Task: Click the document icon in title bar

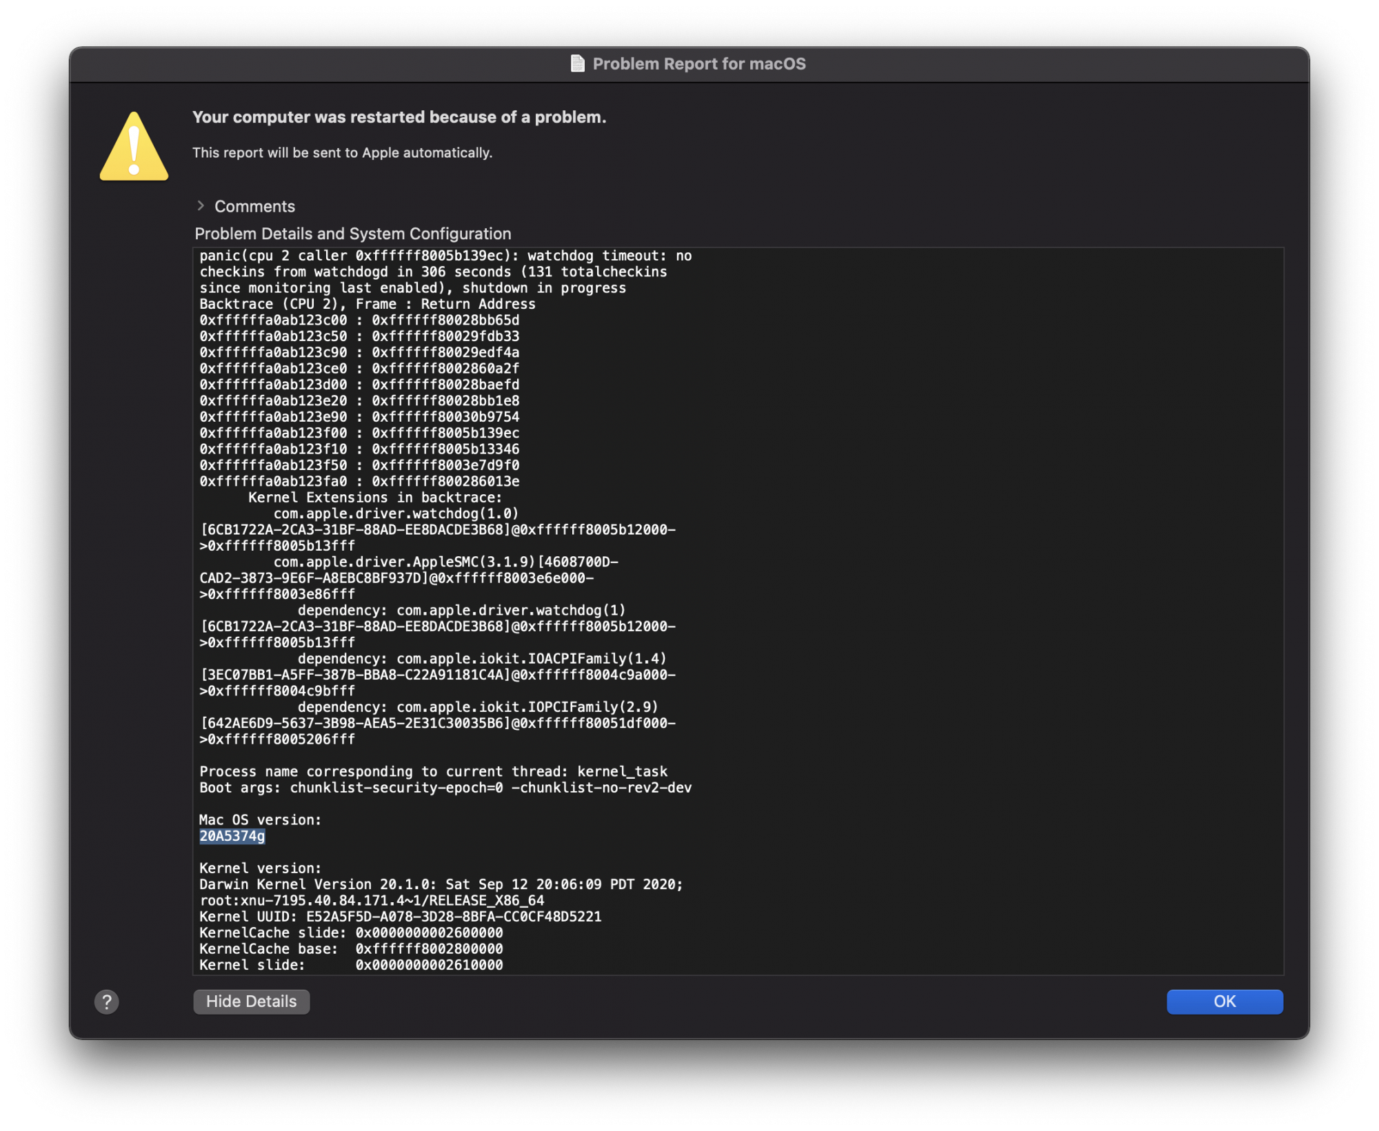Action: (x=577, y=63)
